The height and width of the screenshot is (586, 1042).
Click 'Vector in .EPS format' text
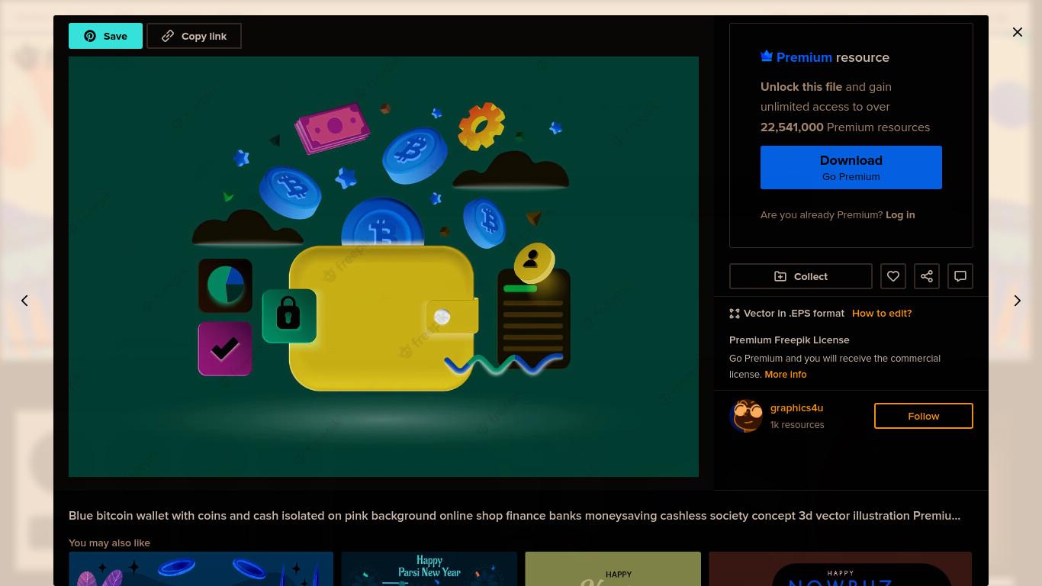pyautogui.click(x=794, y=313)
